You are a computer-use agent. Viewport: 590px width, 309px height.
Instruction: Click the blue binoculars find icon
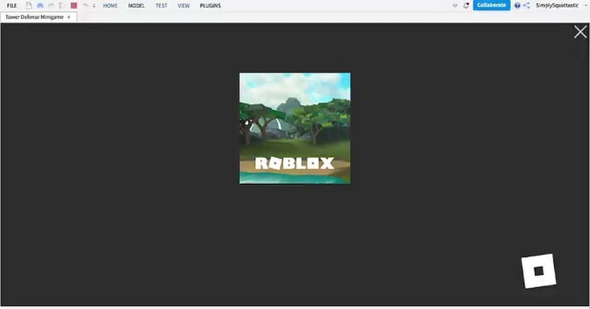(x=40, y=6)
